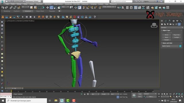The width and height of the screenshot is (184, 103).
Task: Toggle the Angle Snap icon
Action: [x=88, y=8]
